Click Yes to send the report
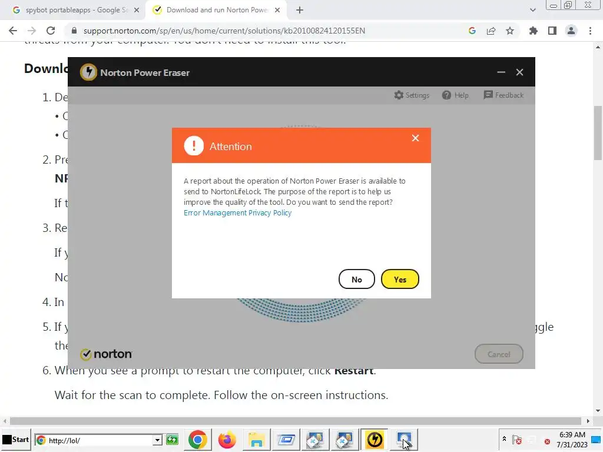This screenshot has width=603, height=452. tap(400, 280)
